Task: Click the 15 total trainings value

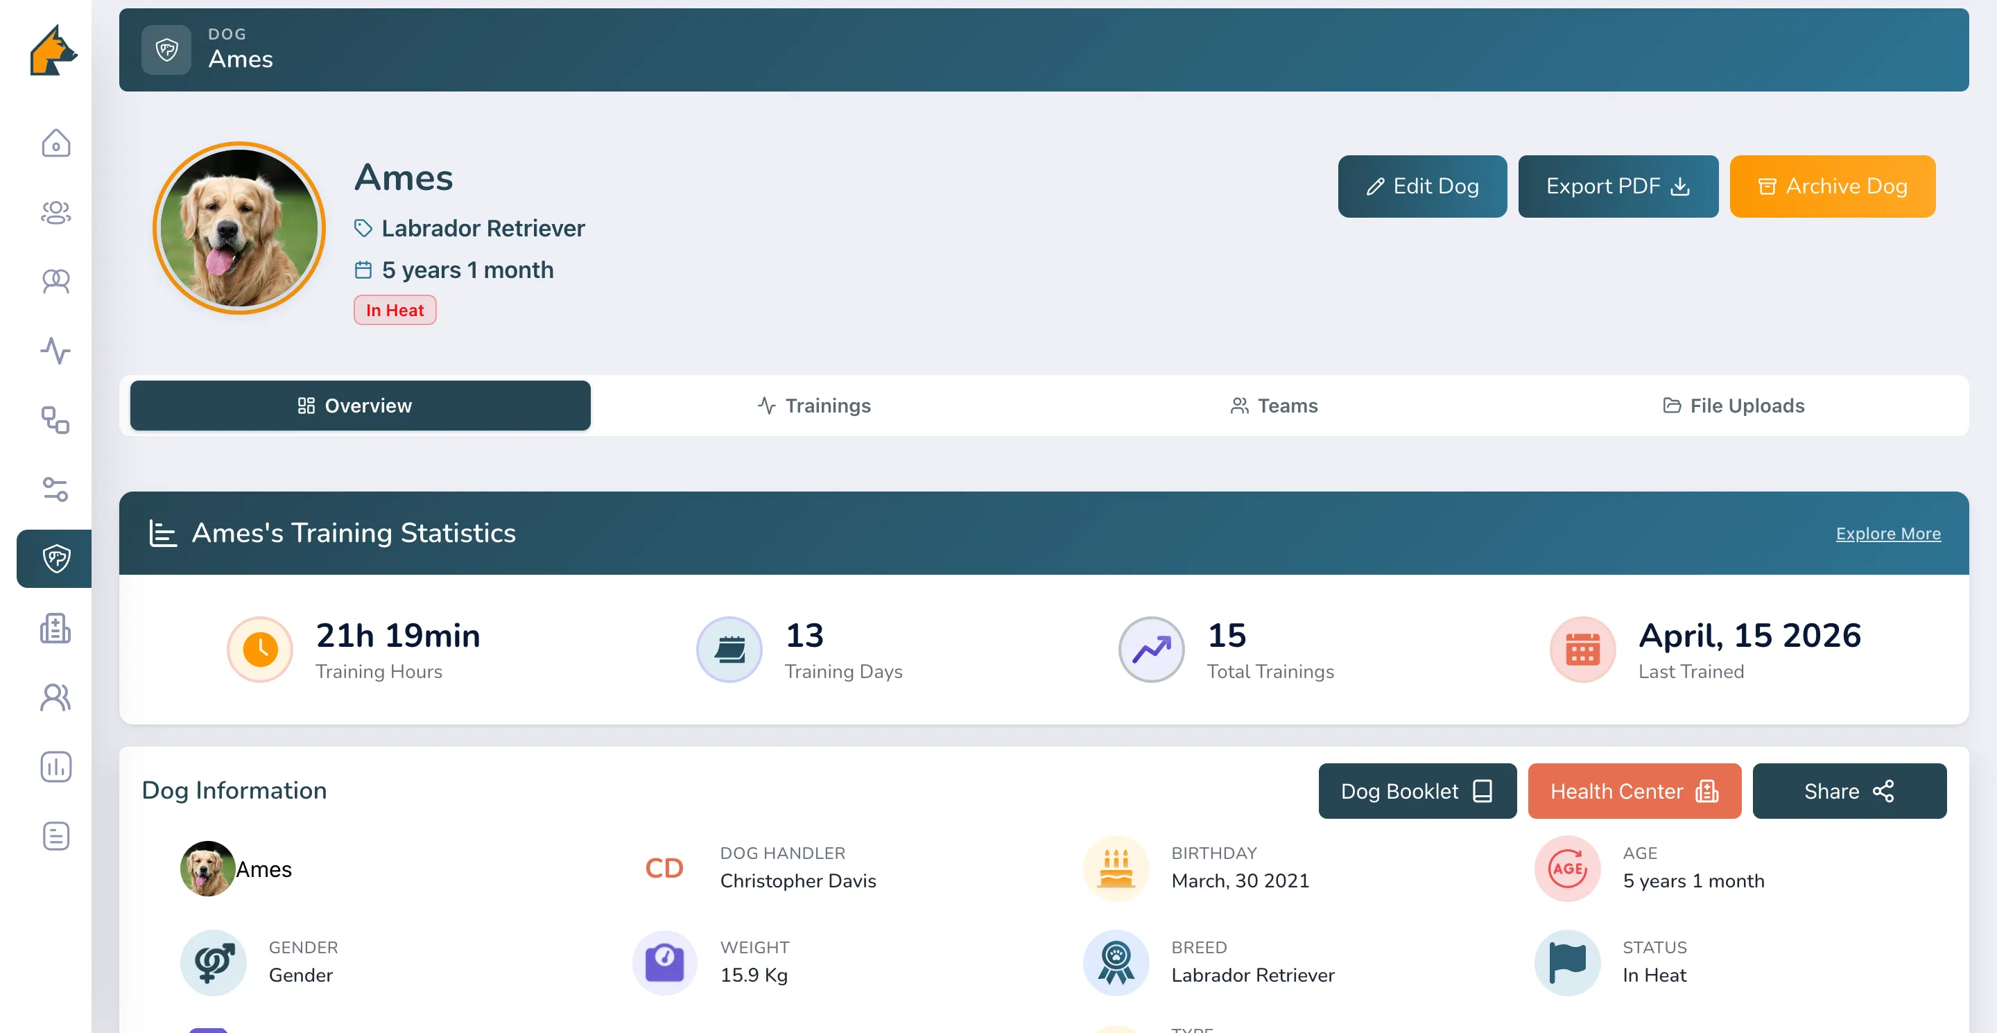Action: tap(1227, 636)
